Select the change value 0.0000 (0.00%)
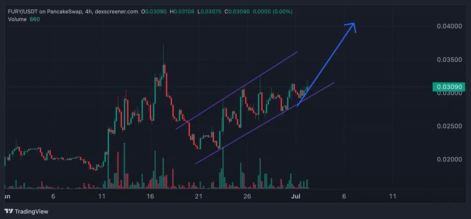Viewport: 471px width, 219px height. (274, 12)
